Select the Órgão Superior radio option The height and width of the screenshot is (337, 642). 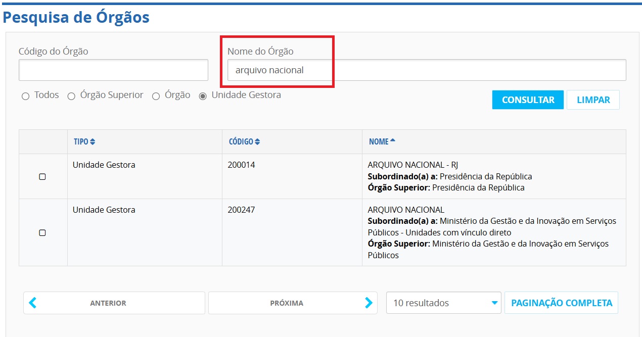point(71,96)
